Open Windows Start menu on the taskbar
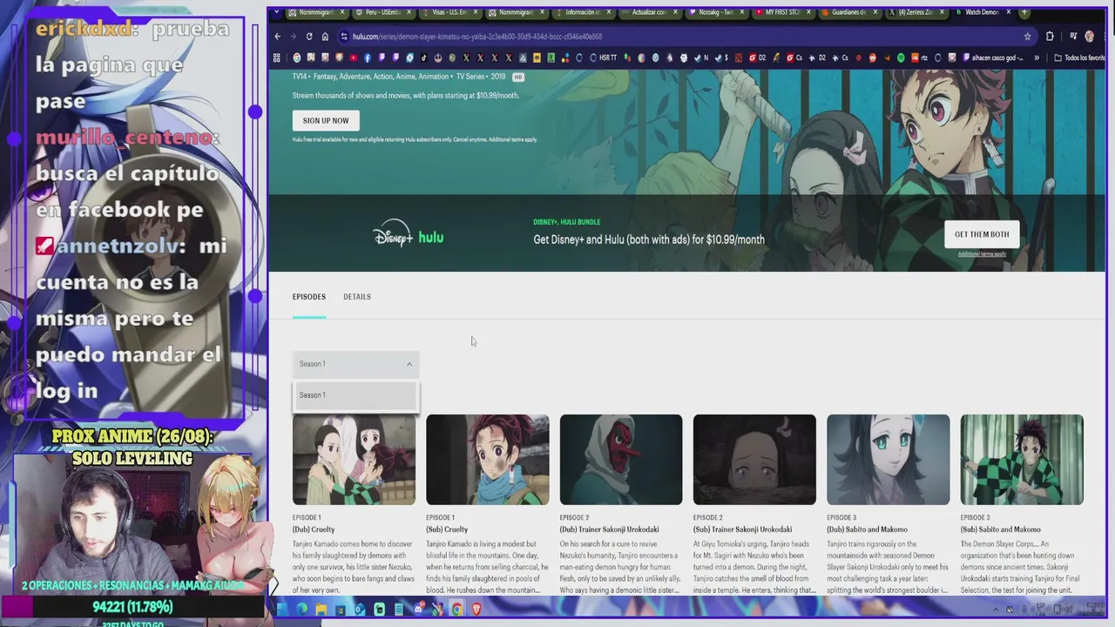The image size is (1115, 627). 282,610
